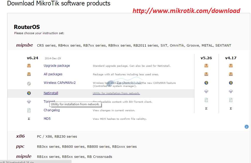
Task: Select the v5.26 version heading
Action: pyautogui.click(x=206, y=58)
